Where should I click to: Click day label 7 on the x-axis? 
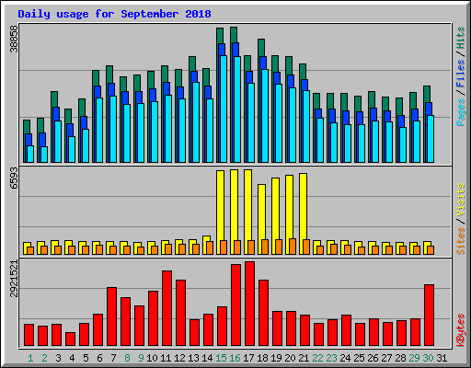point(113,358)
